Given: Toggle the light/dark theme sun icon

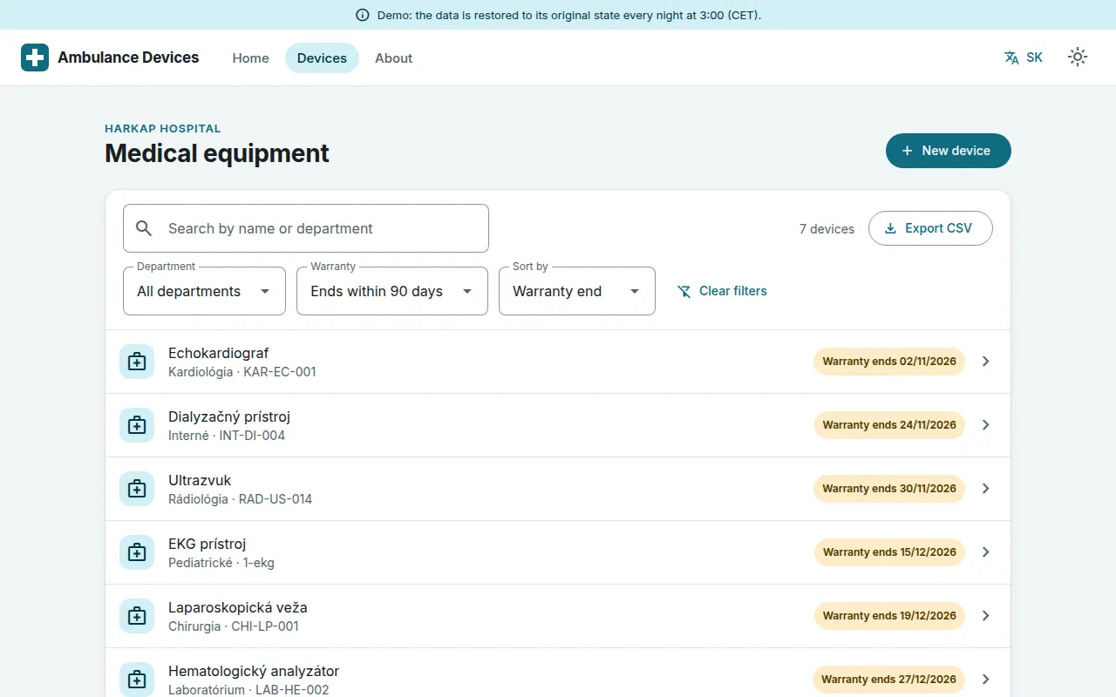Looking at the screenshot, I should point(1078,58).
